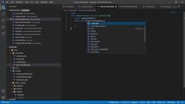
Task: Open the Manage settings gear icon
Action: (3, 97)
